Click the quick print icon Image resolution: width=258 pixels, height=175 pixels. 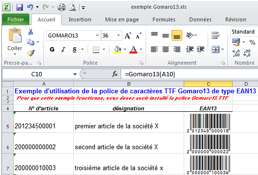click(62, 7)
